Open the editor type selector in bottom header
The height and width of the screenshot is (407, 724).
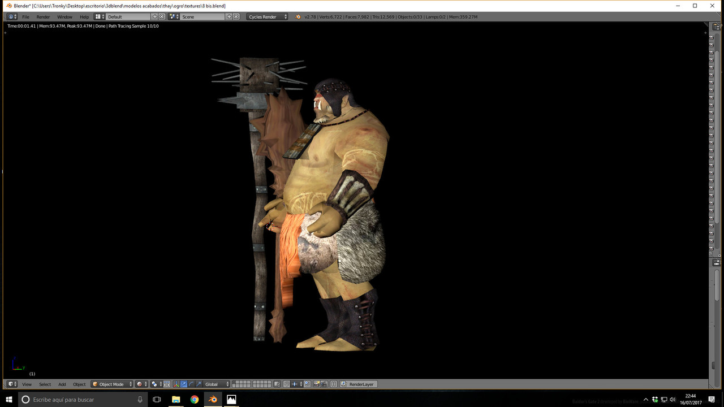pyautogui.click(x=12, y=384)
